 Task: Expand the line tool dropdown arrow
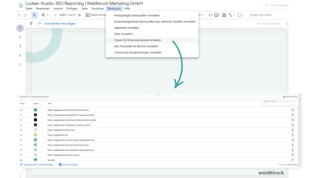[235, 15]
